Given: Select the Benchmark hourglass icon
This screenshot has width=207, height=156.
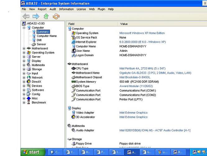Looking at the screenshot, I should coord(29,102).
